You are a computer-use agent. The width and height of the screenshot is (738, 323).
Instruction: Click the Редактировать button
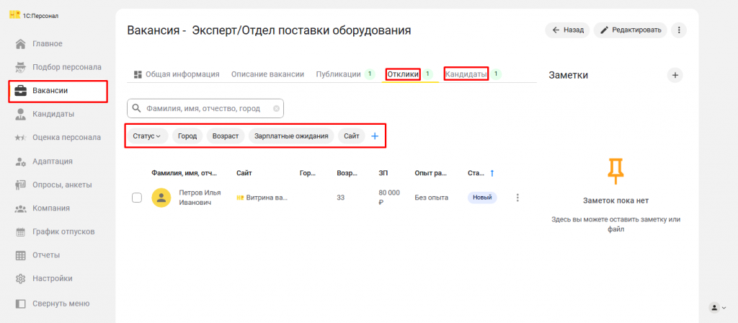pos(630,30)
